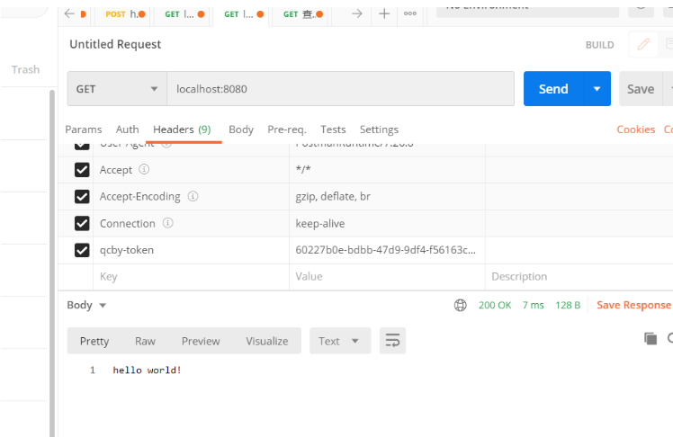The image size is (673, 437).
Task: Select the Raw response view
Action: tap(145, 341)
